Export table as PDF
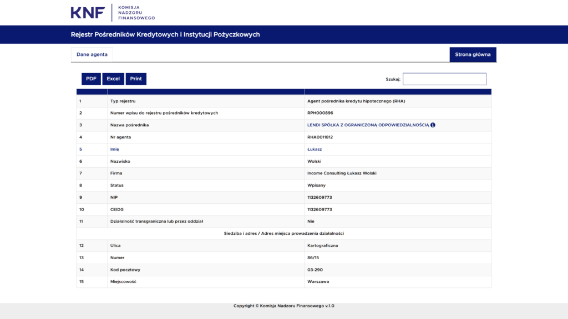 (91, 79)
